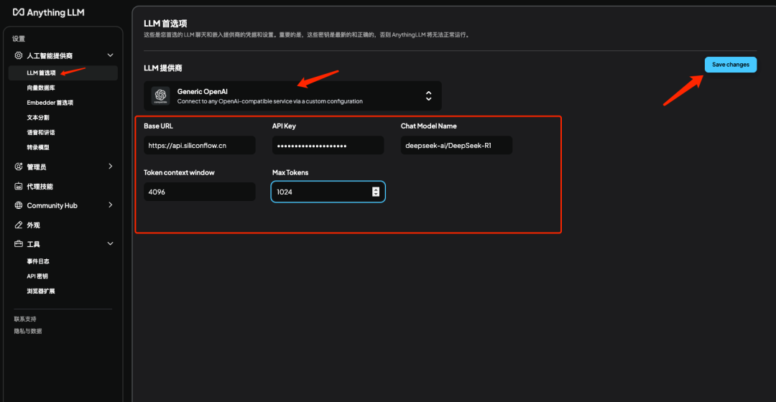Open 事件日志 under tools
This screenshot has width=776, height=402.
coord(37,261)
